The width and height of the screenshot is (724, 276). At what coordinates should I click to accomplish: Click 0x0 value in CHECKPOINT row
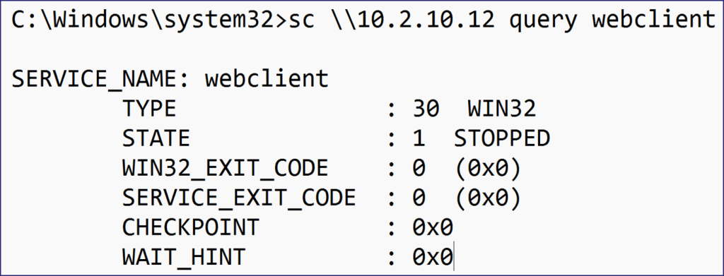(x=433, y=227)
